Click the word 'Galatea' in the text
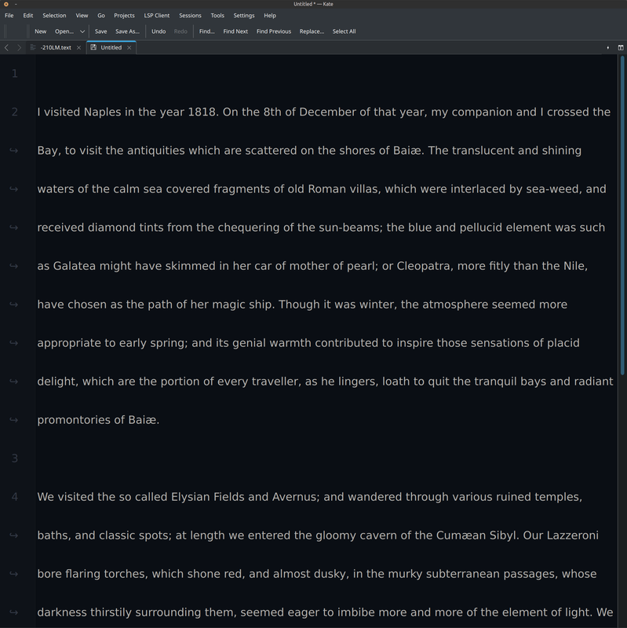 (74, 266)
